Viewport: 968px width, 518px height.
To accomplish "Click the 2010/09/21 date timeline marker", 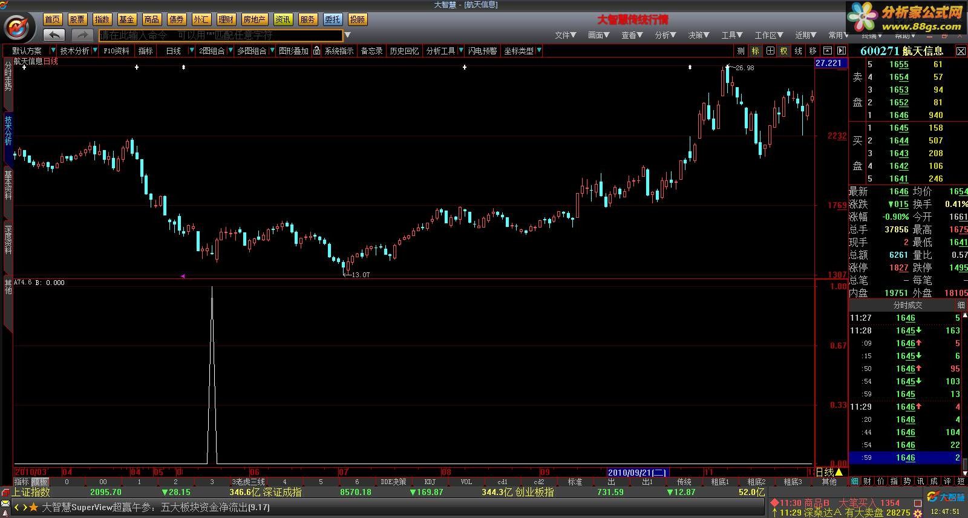I will tap(637, 472).
